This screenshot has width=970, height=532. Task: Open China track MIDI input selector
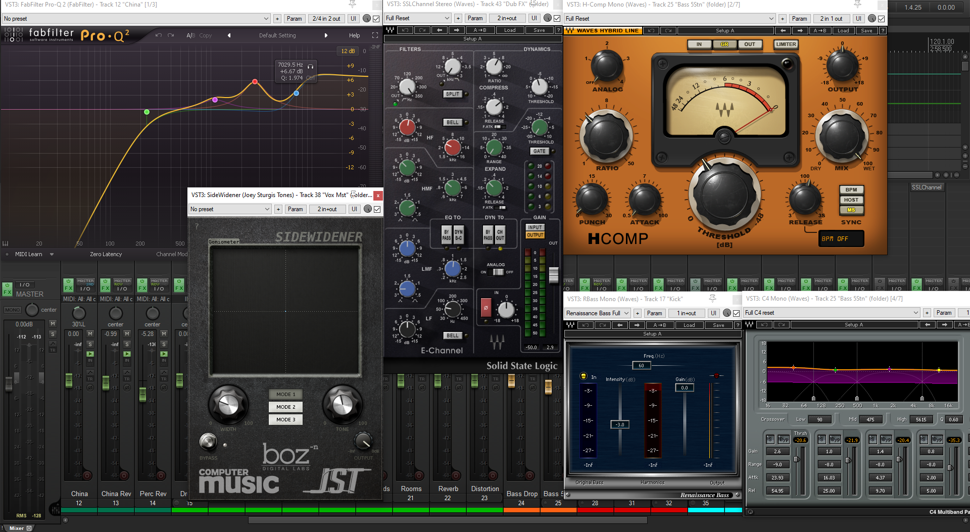(79, 299)
